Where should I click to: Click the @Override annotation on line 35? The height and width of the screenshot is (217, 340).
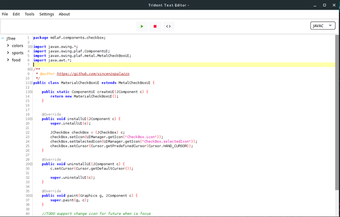point(52,191)
